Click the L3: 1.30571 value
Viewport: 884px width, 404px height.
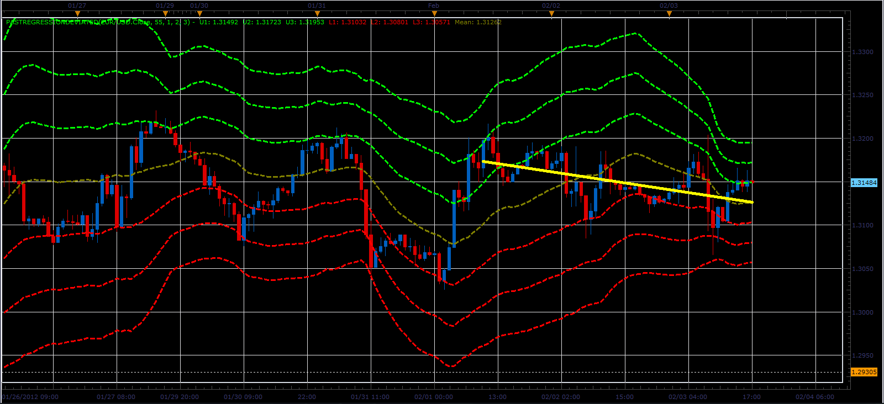(432, 22)
